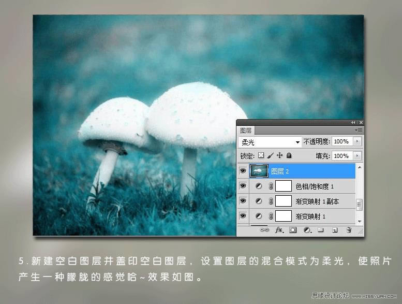Viewport: 402px width, 304px height.
Task: Click the 填充 100% input field
Action: tap(343, 156)
